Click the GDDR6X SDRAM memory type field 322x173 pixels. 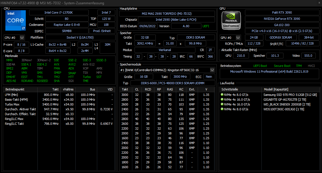click(281, 38)
